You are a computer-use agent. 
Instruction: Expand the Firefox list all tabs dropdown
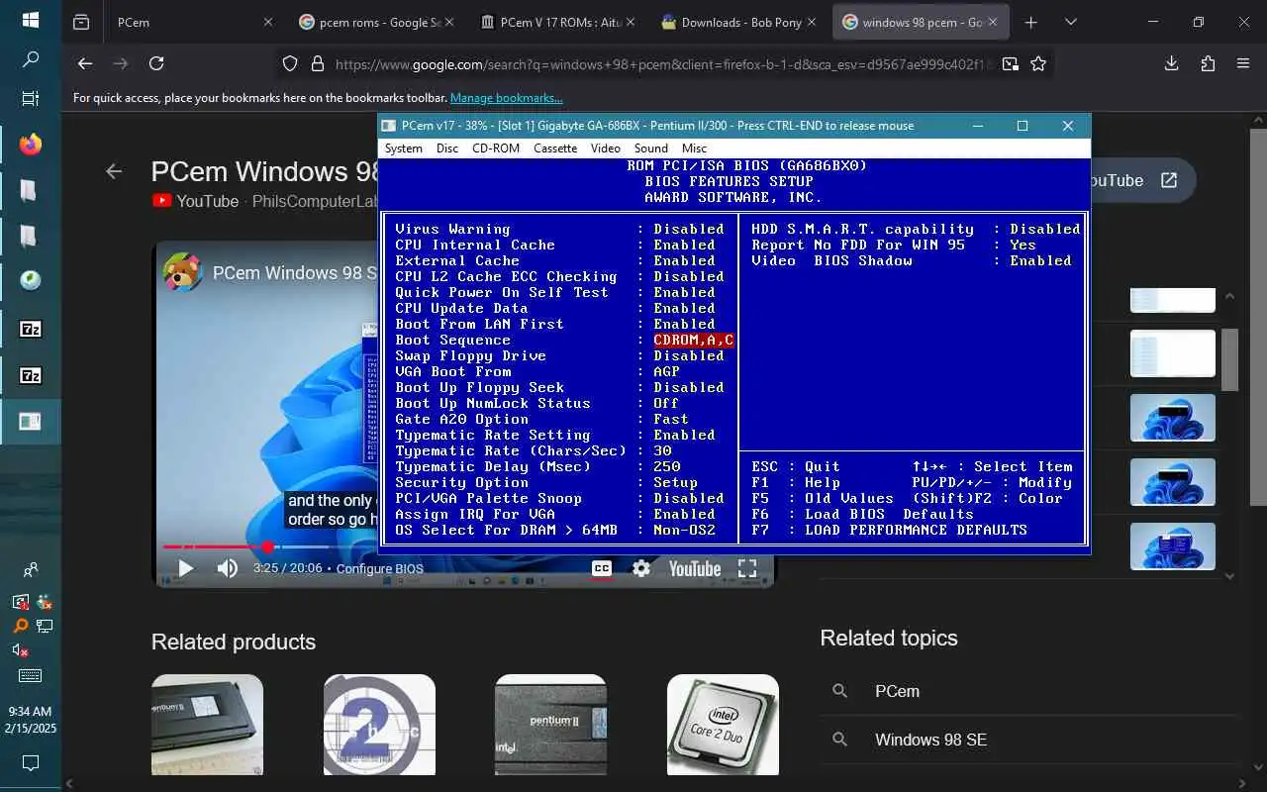coord(1070,22)
